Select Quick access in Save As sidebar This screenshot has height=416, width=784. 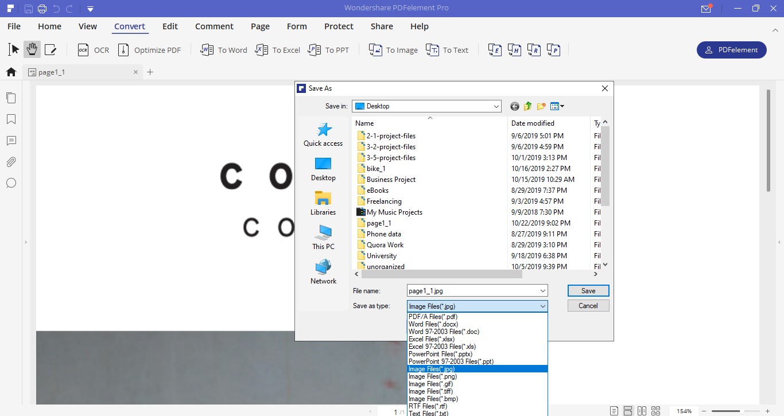[x=323, y=135]
